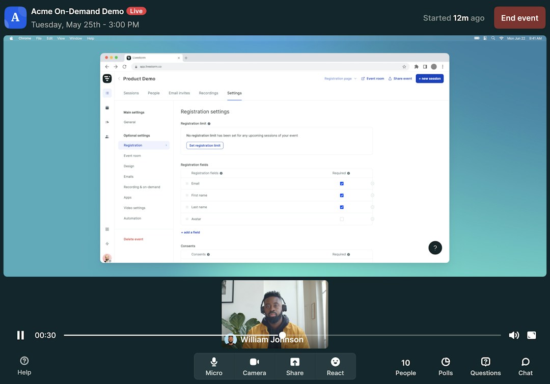
Task: Mute the volume speaker icon
Action: coord(514,335)
